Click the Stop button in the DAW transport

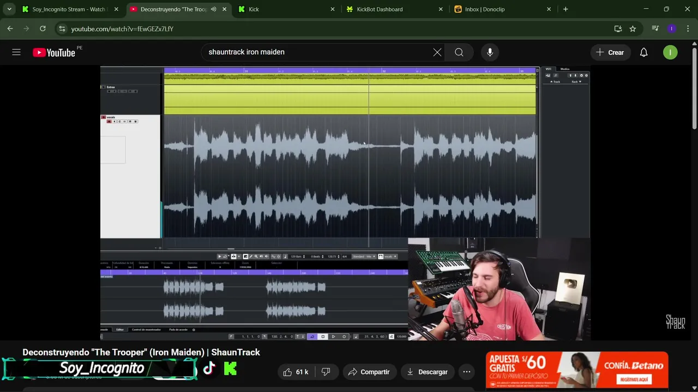point(323,336)
